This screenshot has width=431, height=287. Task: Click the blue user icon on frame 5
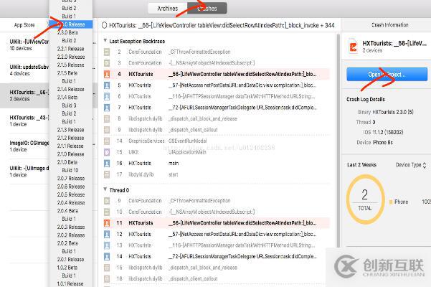107,85
